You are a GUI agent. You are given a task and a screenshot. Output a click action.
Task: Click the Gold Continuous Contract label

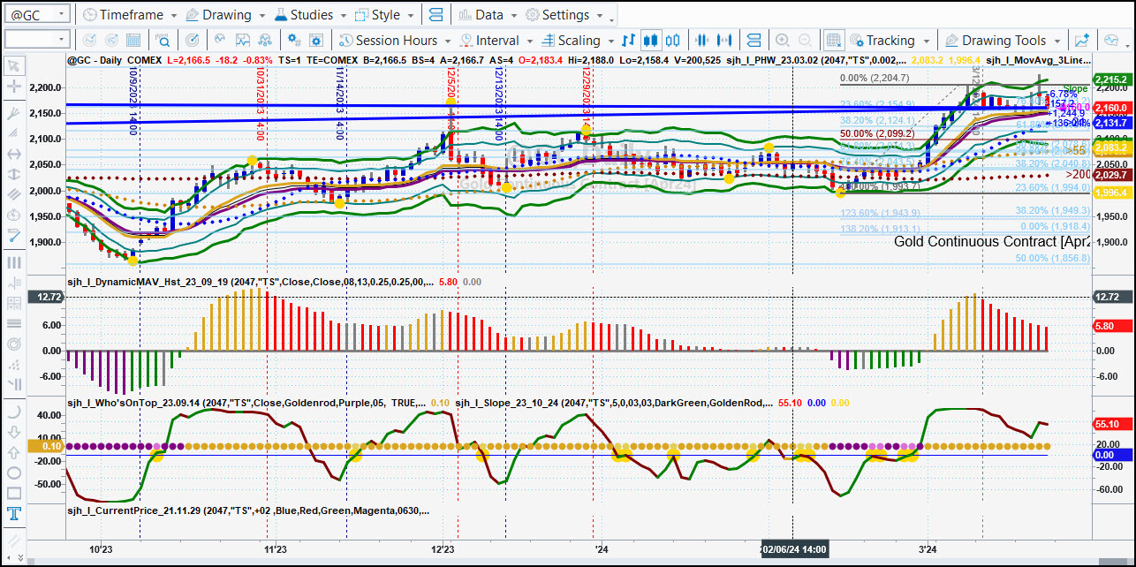[991, 241]
